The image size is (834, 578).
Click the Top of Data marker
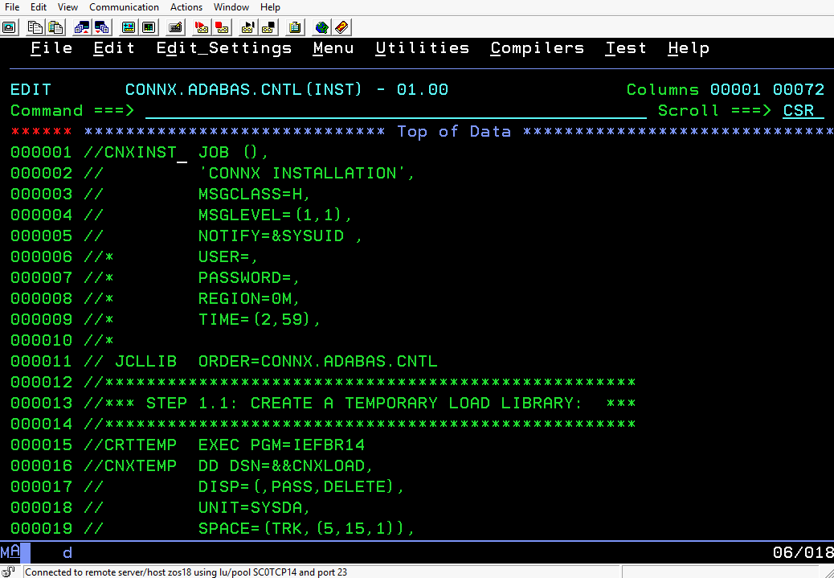point(454,132)
